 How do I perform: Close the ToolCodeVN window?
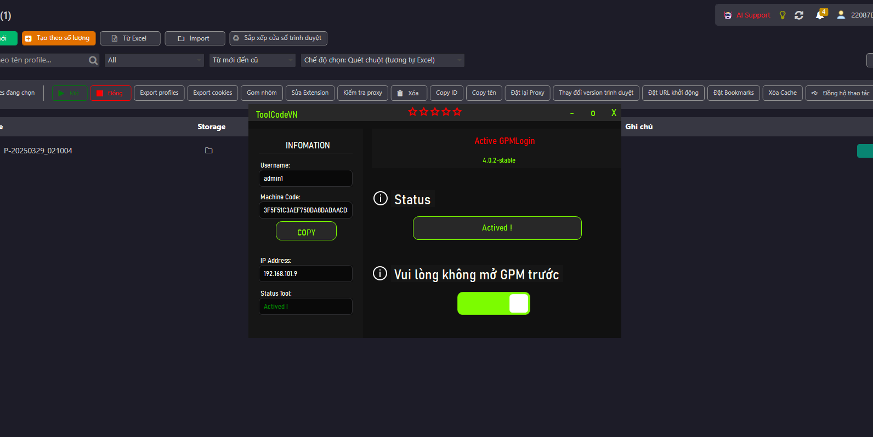[x=614, y=113]
